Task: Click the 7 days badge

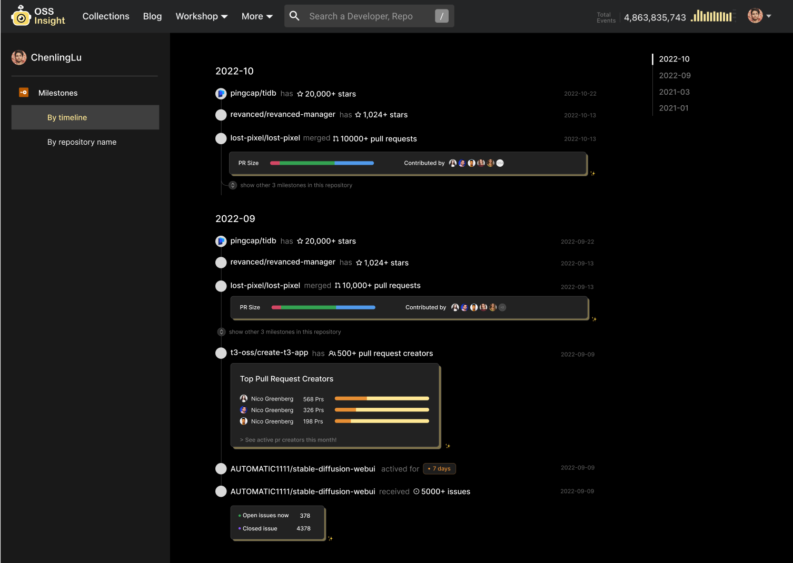Action: (440, 469)
